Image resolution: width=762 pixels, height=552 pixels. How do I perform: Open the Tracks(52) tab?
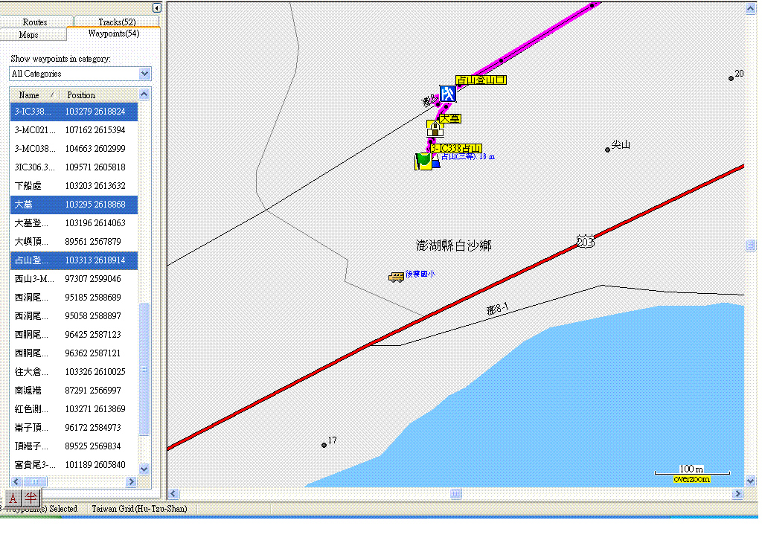tap(117, 22)
